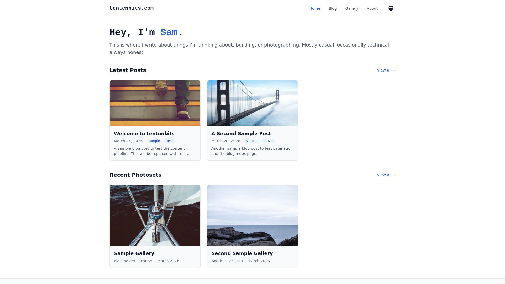Open the Home nav link
505x284 pixels.
pyautogui.click(x=315, y=8)
